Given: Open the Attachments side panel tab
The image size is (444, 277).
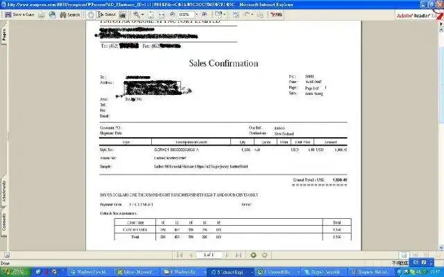Looking at the screenshot, I should pyautogui.click(x=4, y=191).
